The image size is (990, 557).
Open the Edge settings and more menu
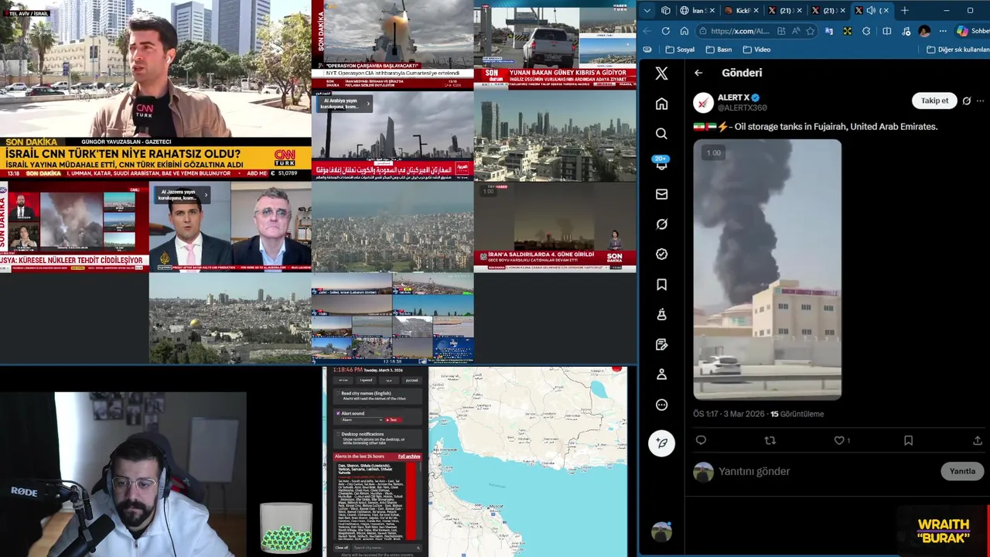tap(943, 31)
